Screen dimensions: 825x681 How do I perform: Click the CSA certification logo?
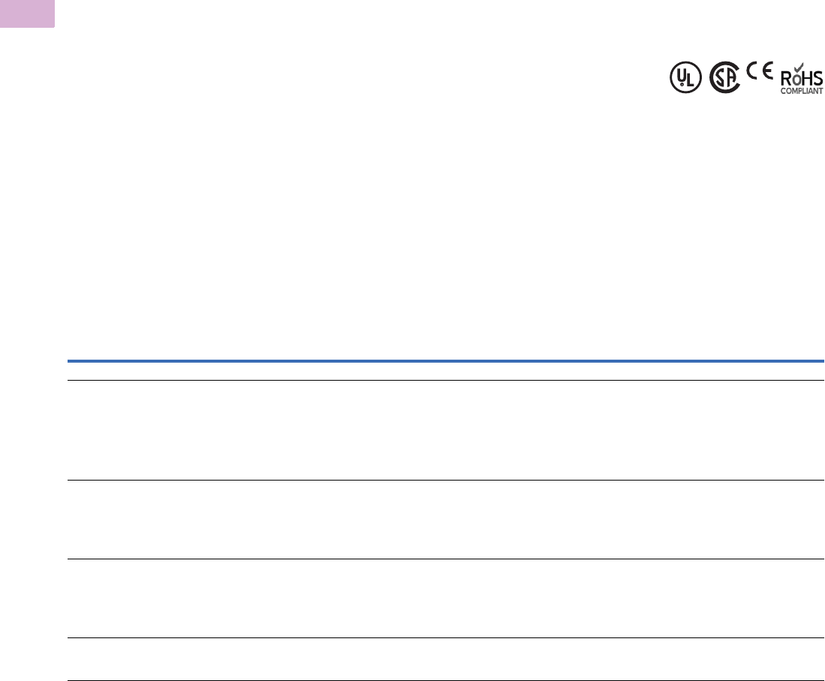click(x=725, y=77)
